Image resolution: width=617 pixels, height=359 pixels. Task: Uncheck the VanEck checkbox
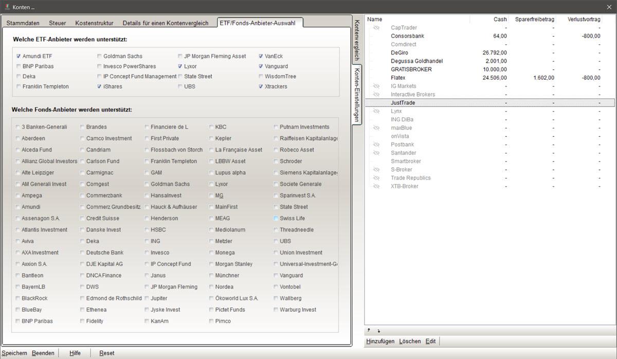pos(261,56)
